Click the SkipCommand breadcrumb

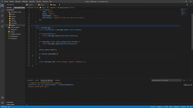click(x=64, y=7)
